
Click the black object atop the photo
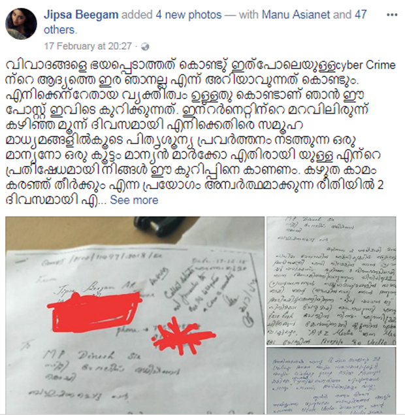coord(159,227)
